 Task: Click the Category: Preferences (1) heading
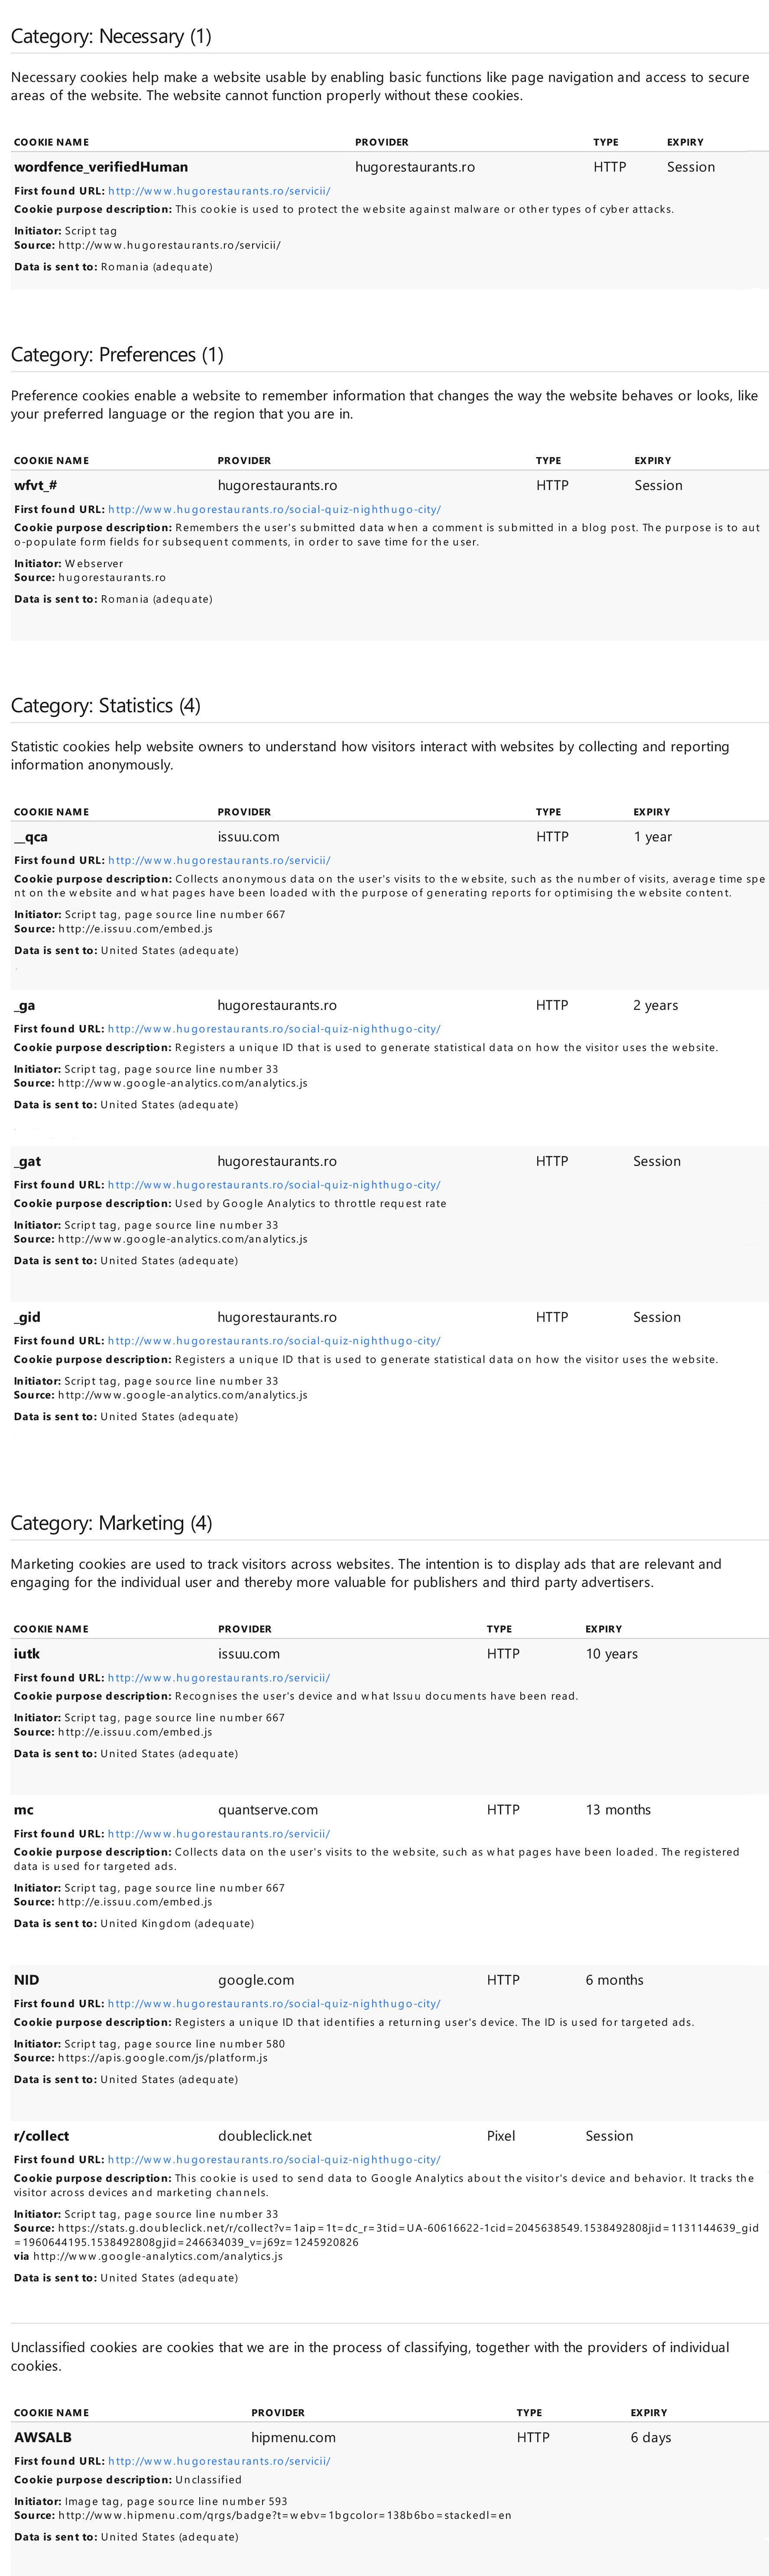117,355
